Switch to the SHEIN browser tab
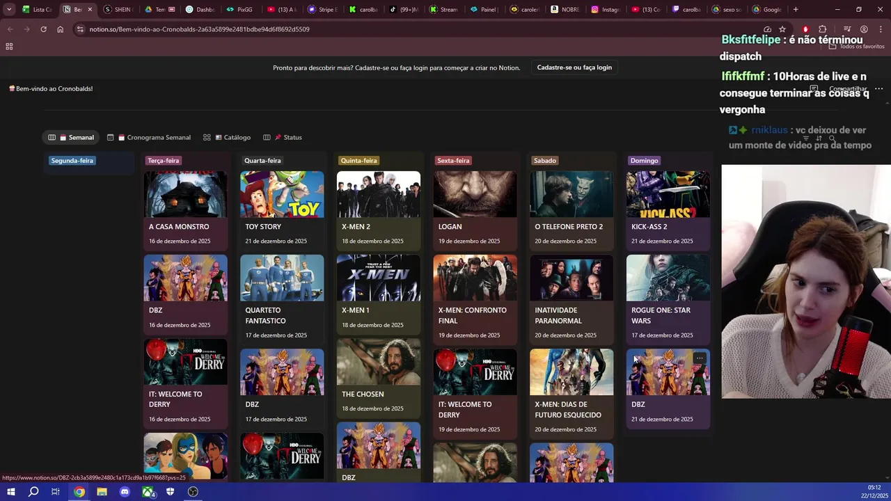Viewport: 891px width, 501px height. tap(118, 10)
